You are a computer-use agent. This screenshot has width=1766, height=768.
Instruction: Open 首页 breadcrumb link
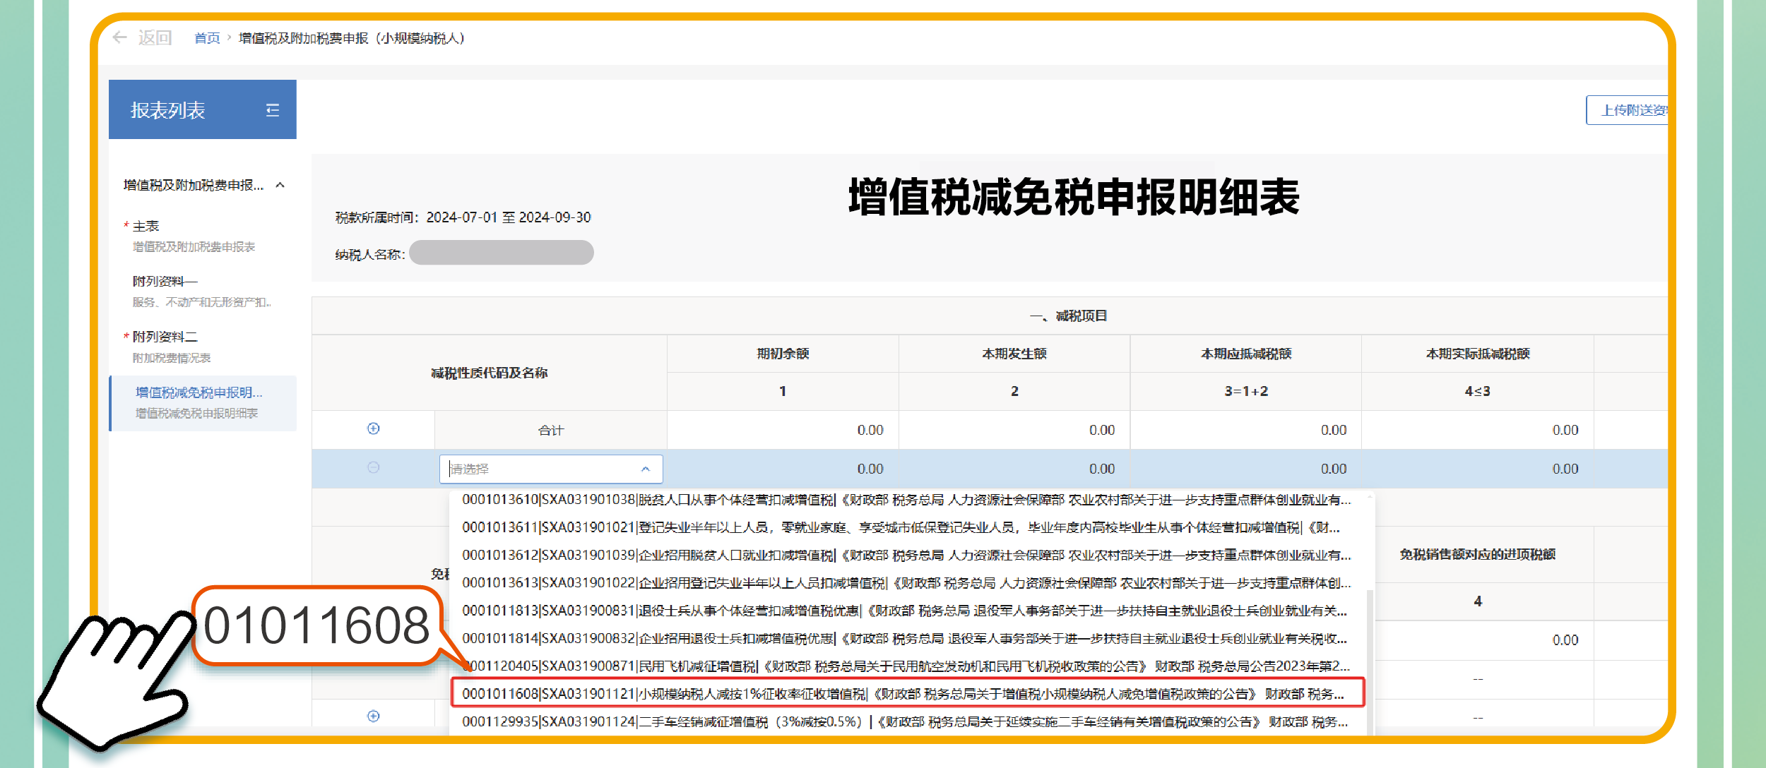tap(207, 38)
